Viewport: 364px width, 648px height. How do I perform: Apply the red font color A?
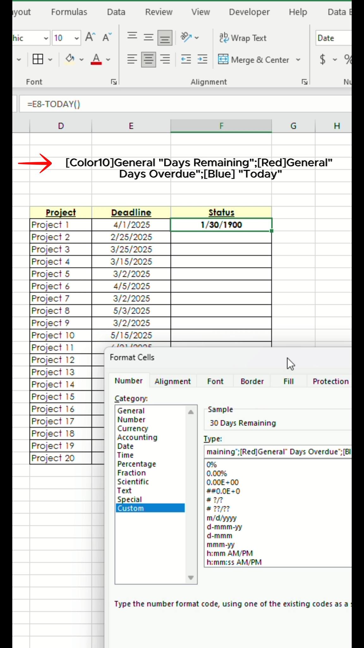tap(96, 59)
